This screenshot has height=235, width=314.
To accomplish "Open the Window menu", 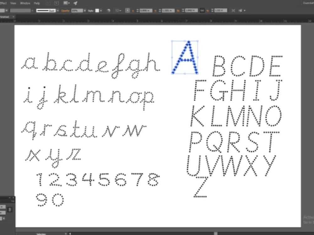I will (25, 3).
